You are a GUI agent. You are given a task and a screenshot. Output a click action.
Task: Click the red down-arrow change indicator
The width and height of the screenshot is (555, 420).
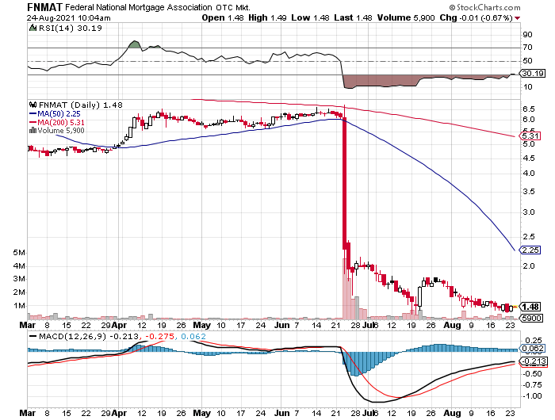[x=518, y=18]
